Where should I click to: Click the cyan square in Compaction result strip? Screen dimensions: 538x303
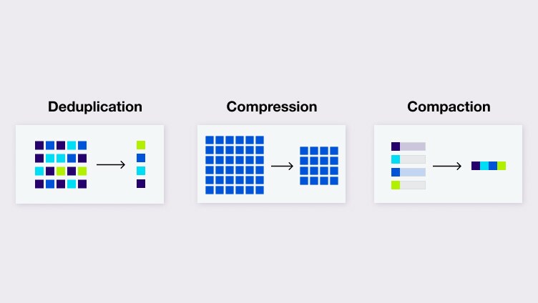(484, 166)
